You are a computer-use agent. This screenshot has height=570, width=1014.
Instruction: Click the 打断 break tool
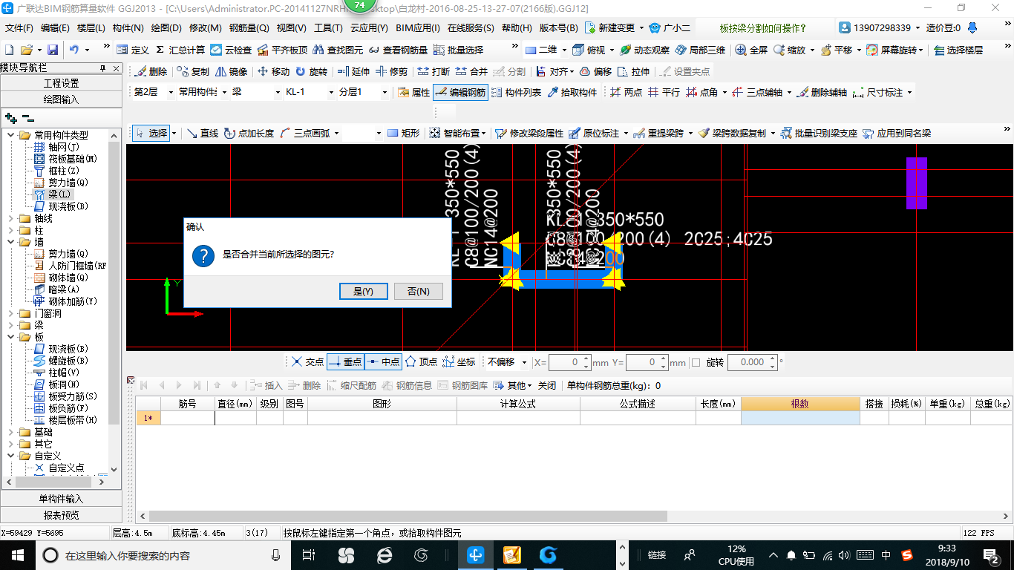pyautogui.click(x=434, y=72)
